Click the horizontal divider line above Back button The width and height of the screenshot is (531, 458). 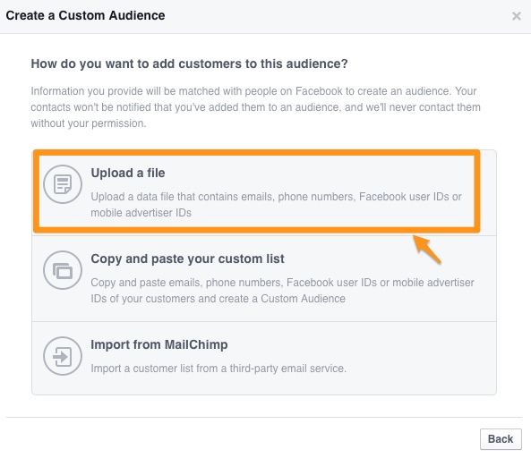264,417
